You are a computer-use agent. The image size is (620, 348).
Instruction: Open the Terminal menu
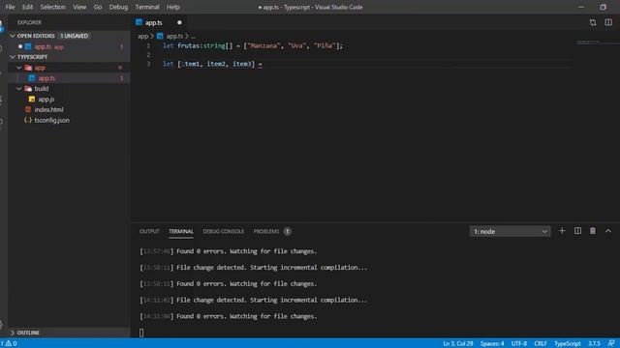click(x=147, y=7)
